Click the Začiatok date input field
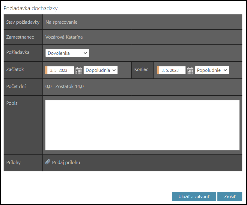The width and height of the screenshot is (247, 205). [x=61, y=70]
